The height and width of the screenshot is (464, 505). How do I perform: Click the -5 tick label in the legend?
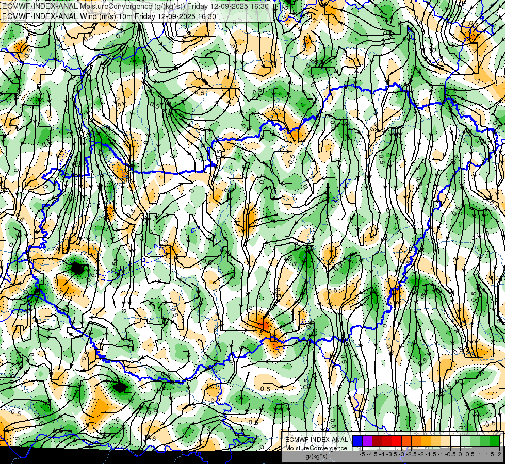362,454
